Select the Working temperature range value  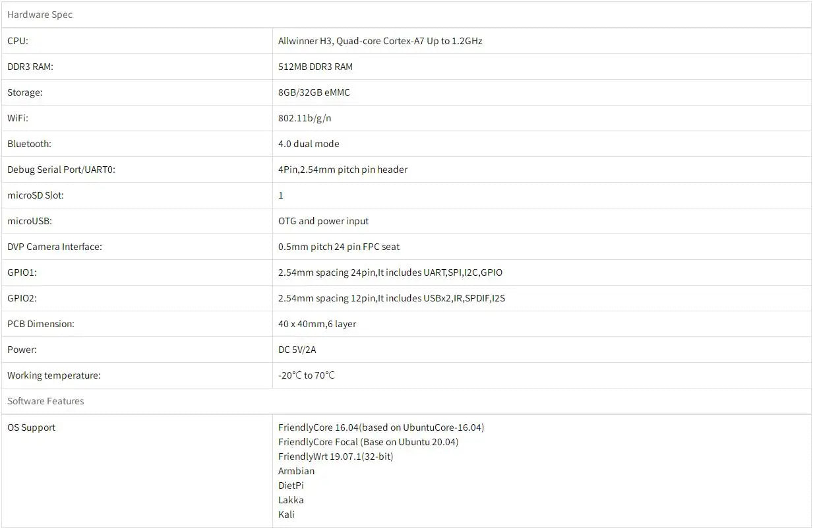coord(307,375)
